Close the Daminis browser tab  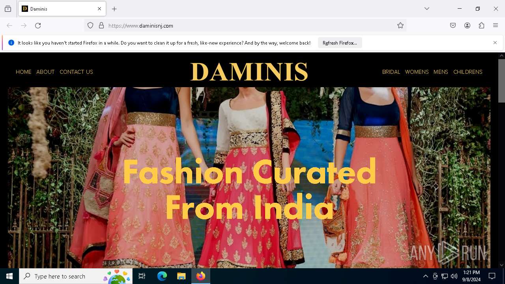99,9
